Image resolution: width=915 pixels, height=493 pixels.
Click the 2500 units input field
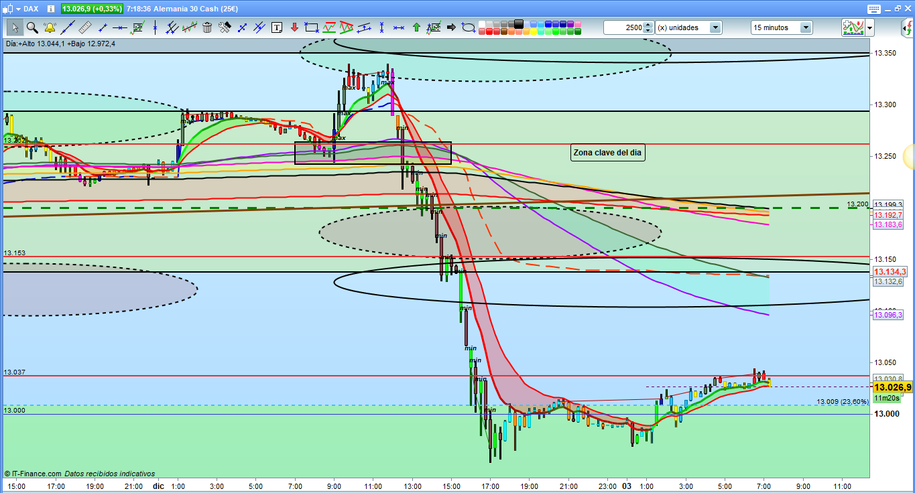(x=623, y=27)
